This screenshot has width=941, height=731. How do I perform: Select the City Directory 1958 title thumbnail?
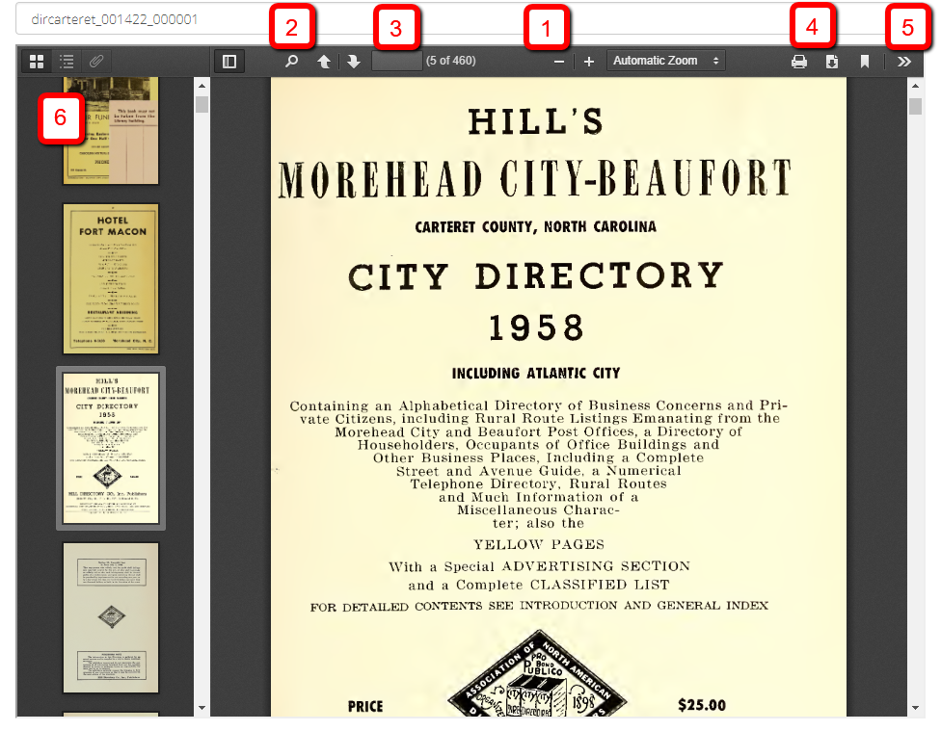[x=111, y=449]
